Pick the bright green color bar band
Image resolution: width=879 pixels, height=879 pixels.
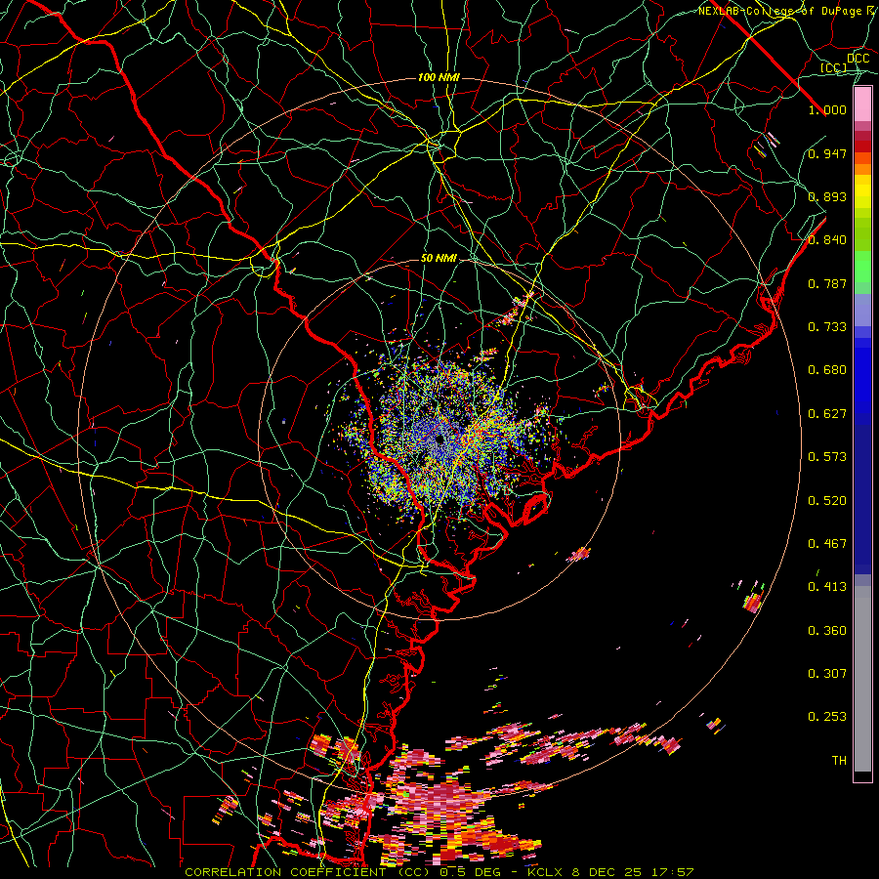pyautogui.click(x=862, y=266)
